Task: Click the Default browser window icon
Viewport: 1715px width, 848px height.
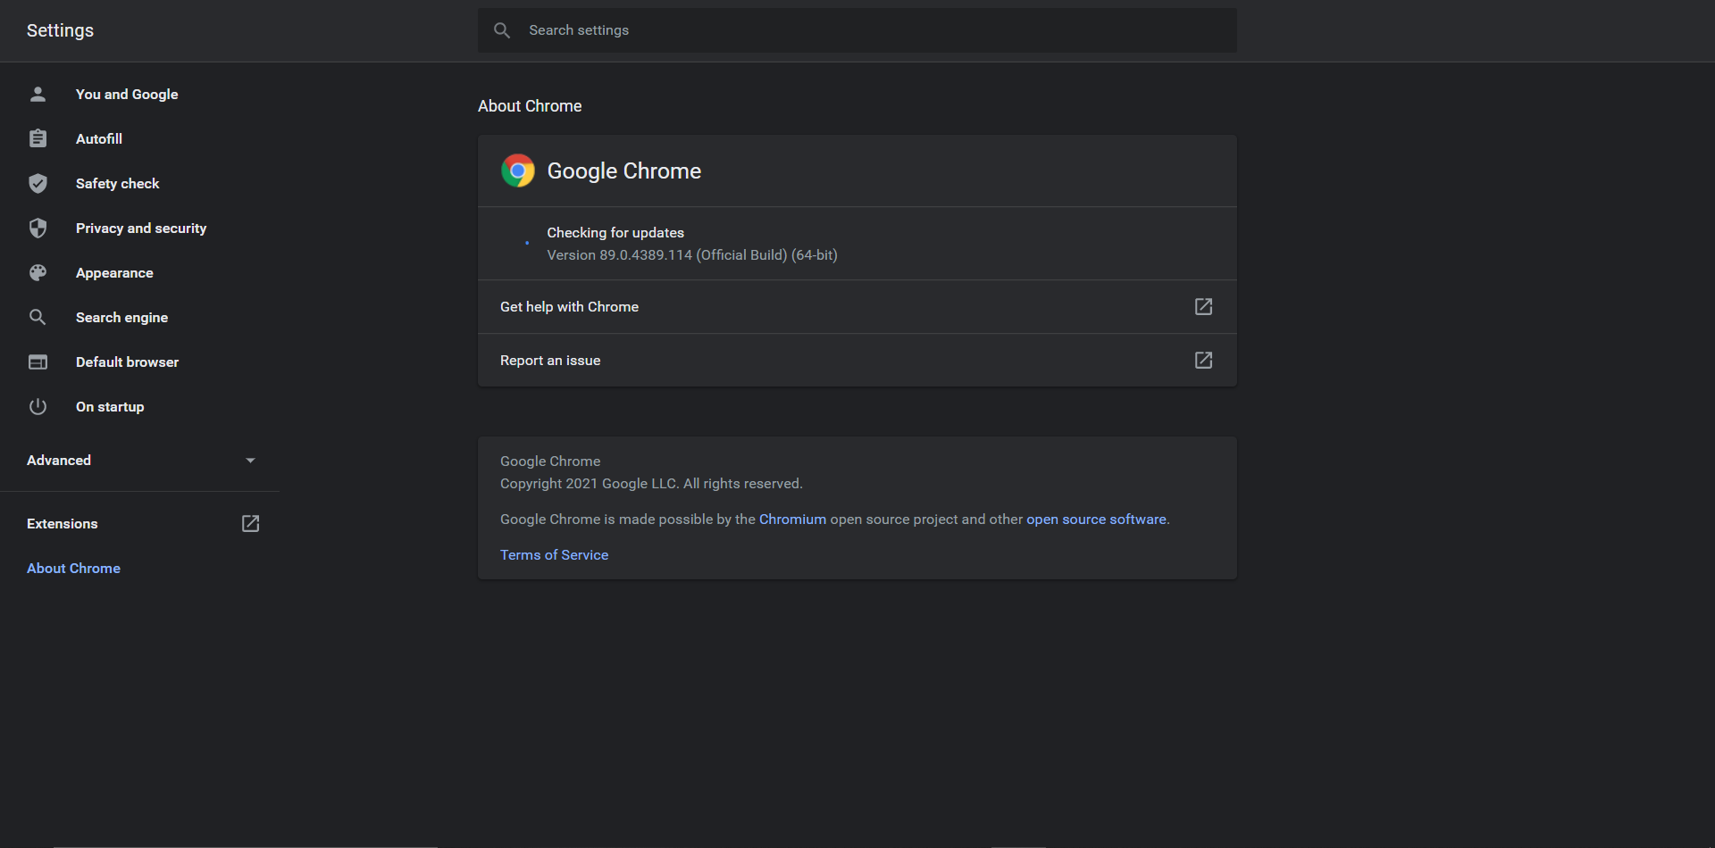Action: (x=38, y=362)
